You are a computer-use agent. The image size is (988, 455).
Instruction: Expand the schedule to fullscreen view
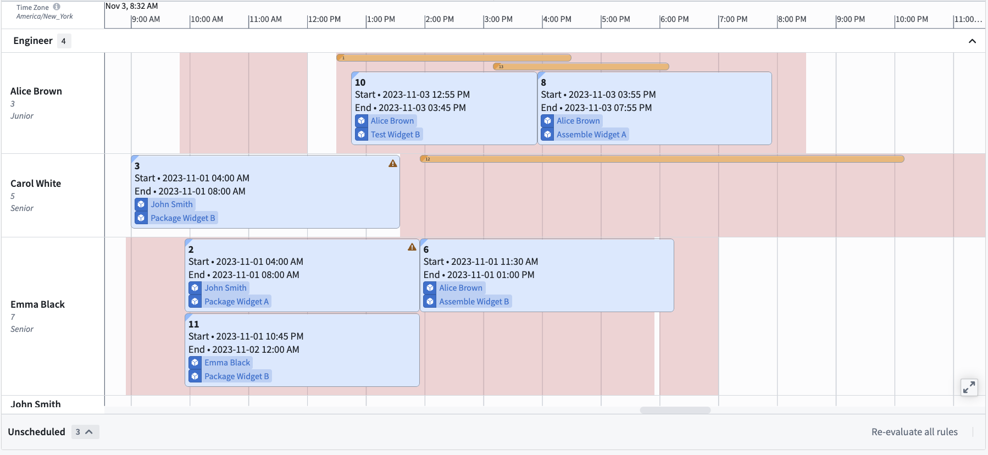pos(969,387)
